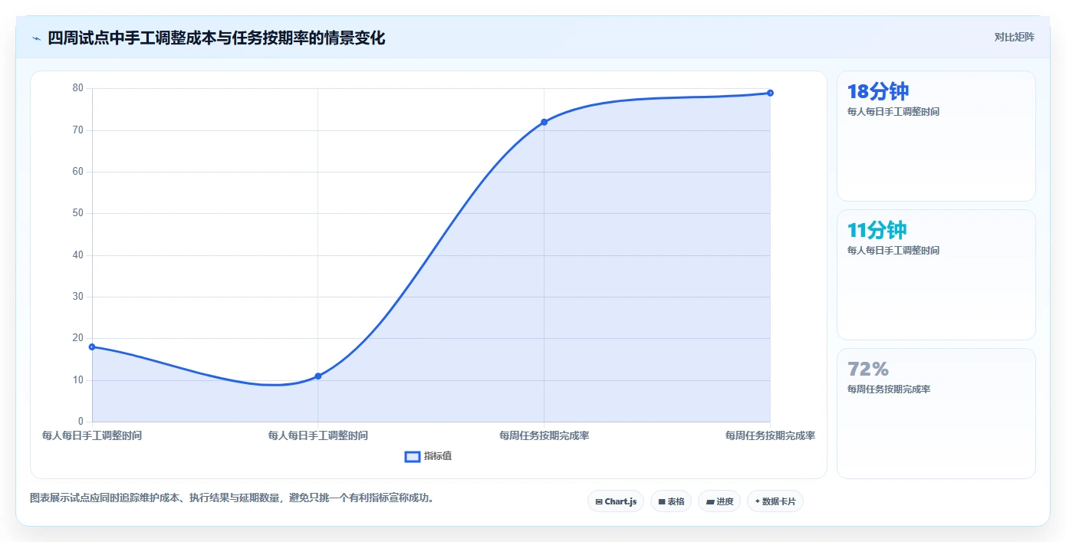Viewport: 1066px width, 542px height.
Task: Select the 数据卡片 tag pill
Action: pos(775,501)
